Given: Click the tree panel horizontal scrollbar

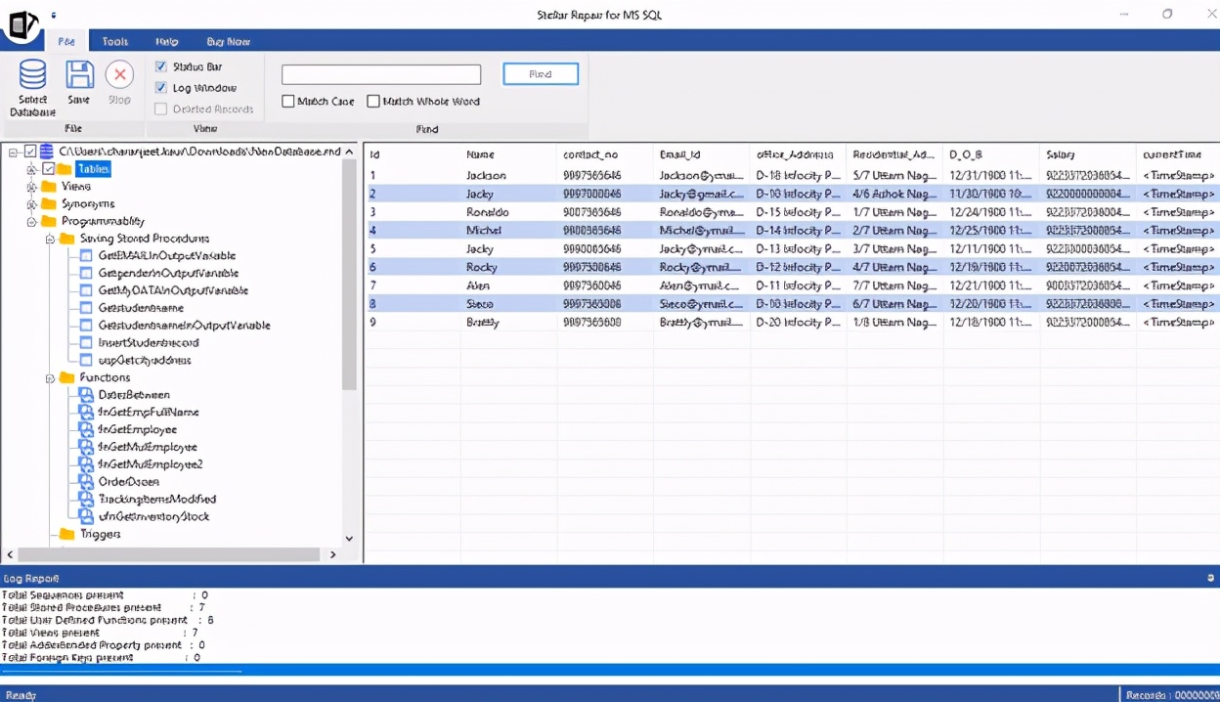Looking at the screenshot, I should [170, 554].
